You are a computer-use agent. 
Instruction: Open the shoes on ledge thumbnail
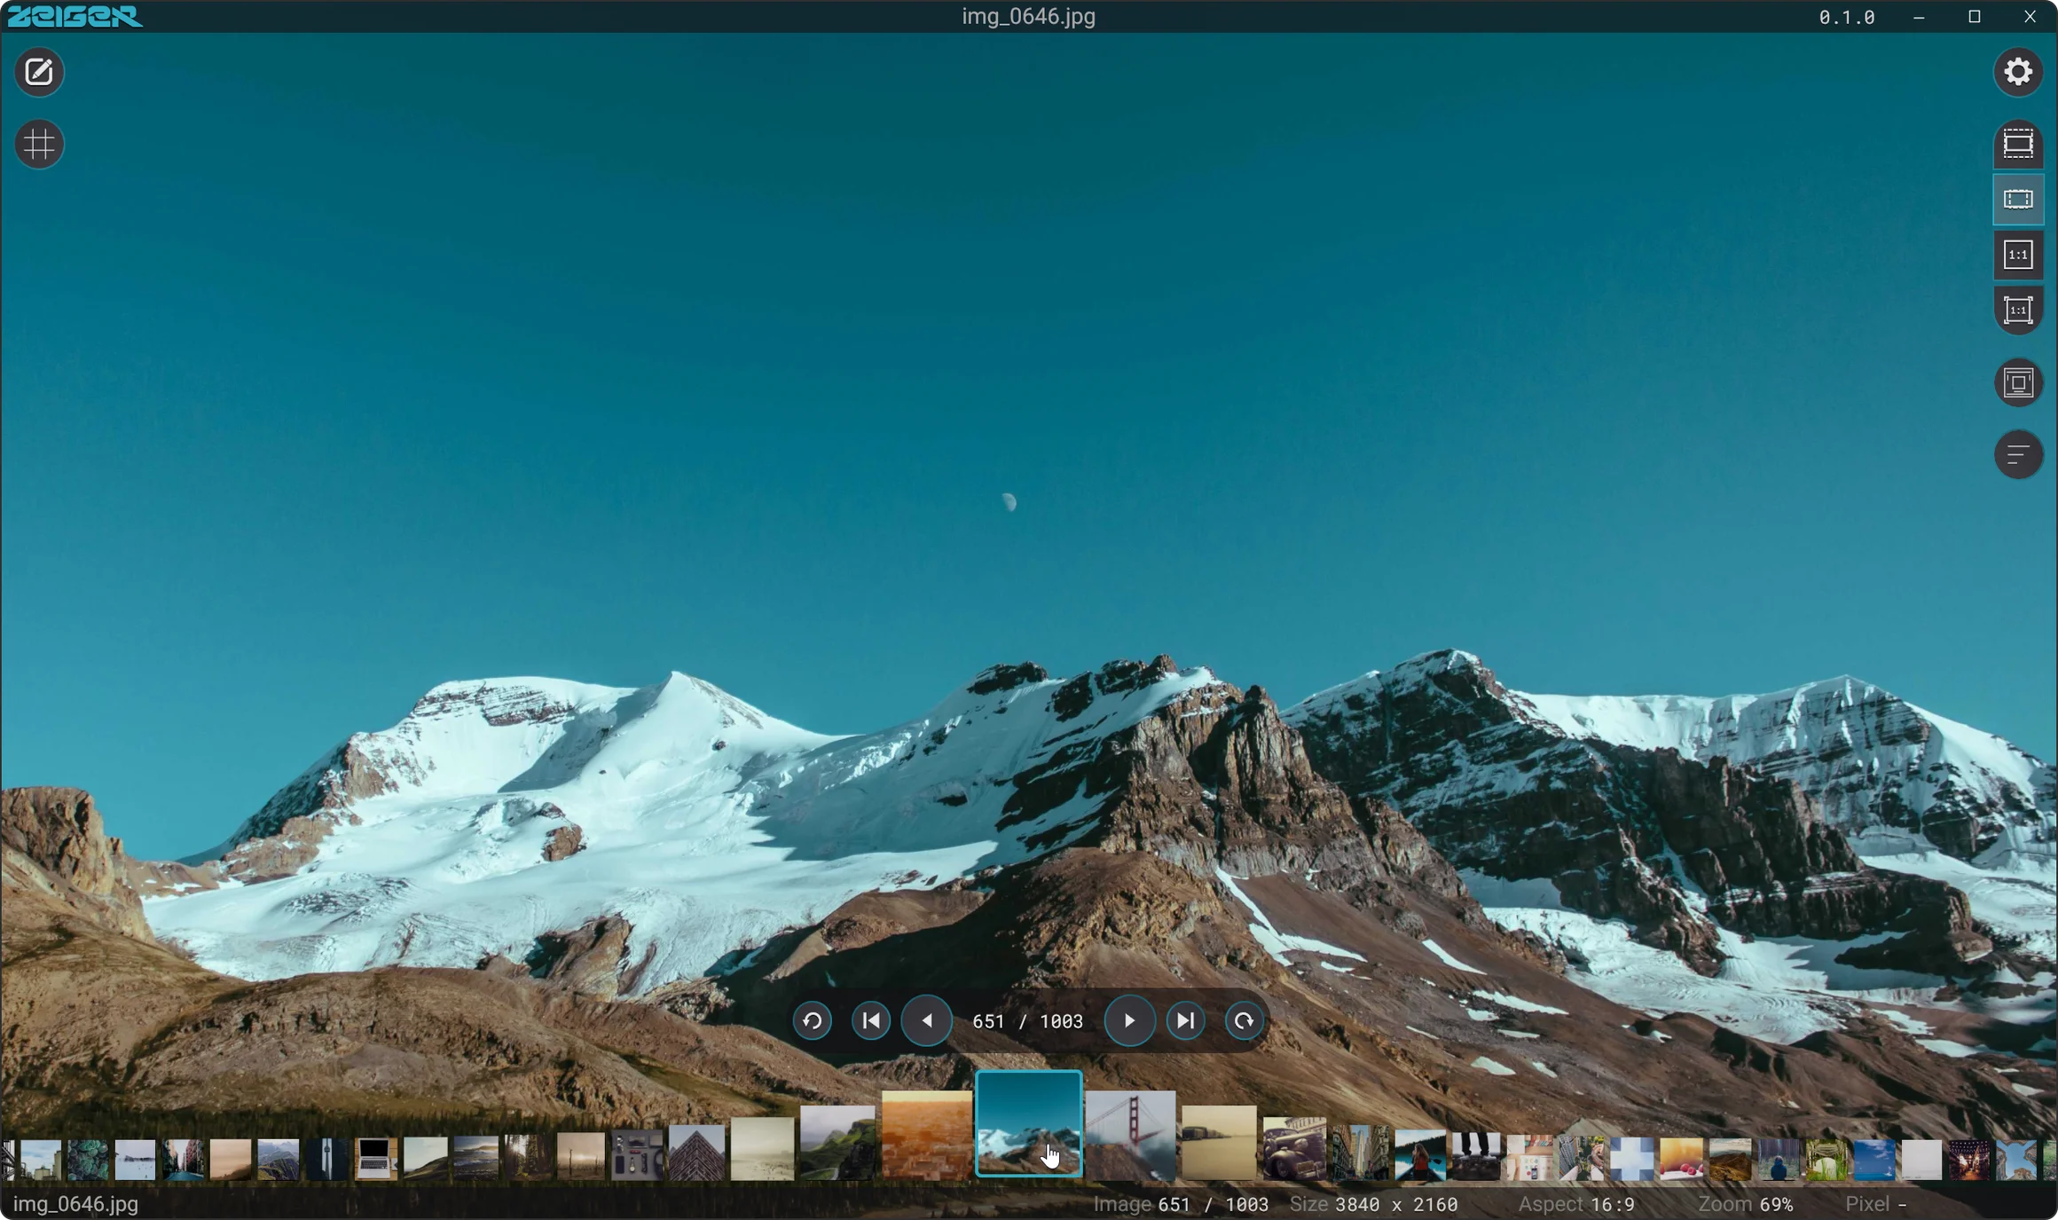(1475, 1156)
